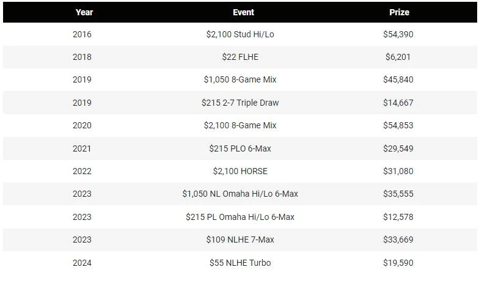479x289 pixels.
Task: Click the $22 FLHE event cell
Action: click(240, 57)
